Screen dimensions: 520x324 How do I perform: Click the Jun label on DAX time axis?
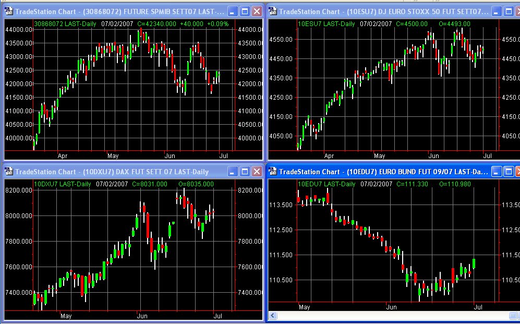coord(142,316)
